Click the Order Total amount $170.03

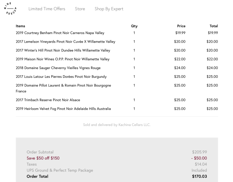click(200, 176)
